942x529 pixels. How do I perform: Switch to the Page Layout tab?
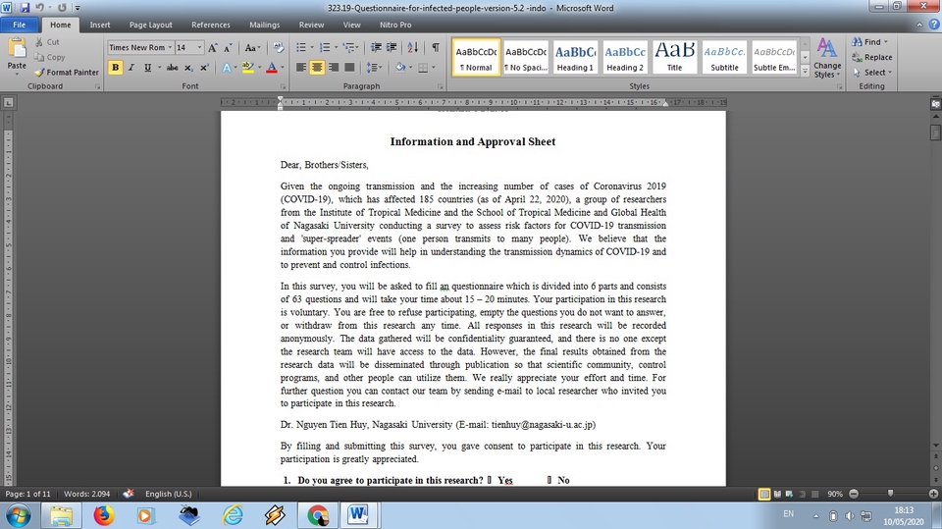pyautogui.click(x=151, y=25)
